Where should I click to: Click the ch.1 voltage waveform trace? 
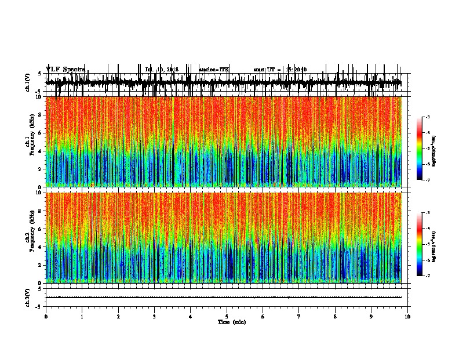[223, 82]
